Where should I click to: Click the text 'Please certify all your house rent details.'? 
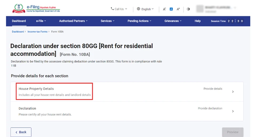tap(45, 114)
